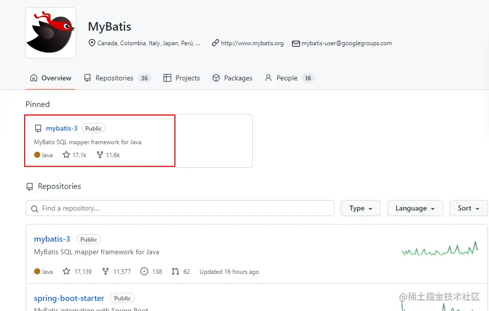Click the link chain icon
The width and height of the screenshot is (489, 311).
(215, 43)
